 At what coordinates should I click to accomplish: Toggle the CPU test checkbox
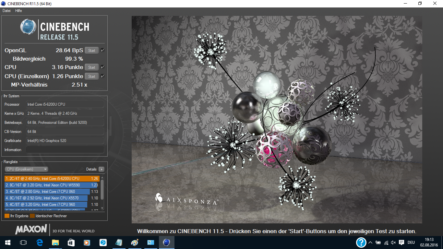click(102, 67)
